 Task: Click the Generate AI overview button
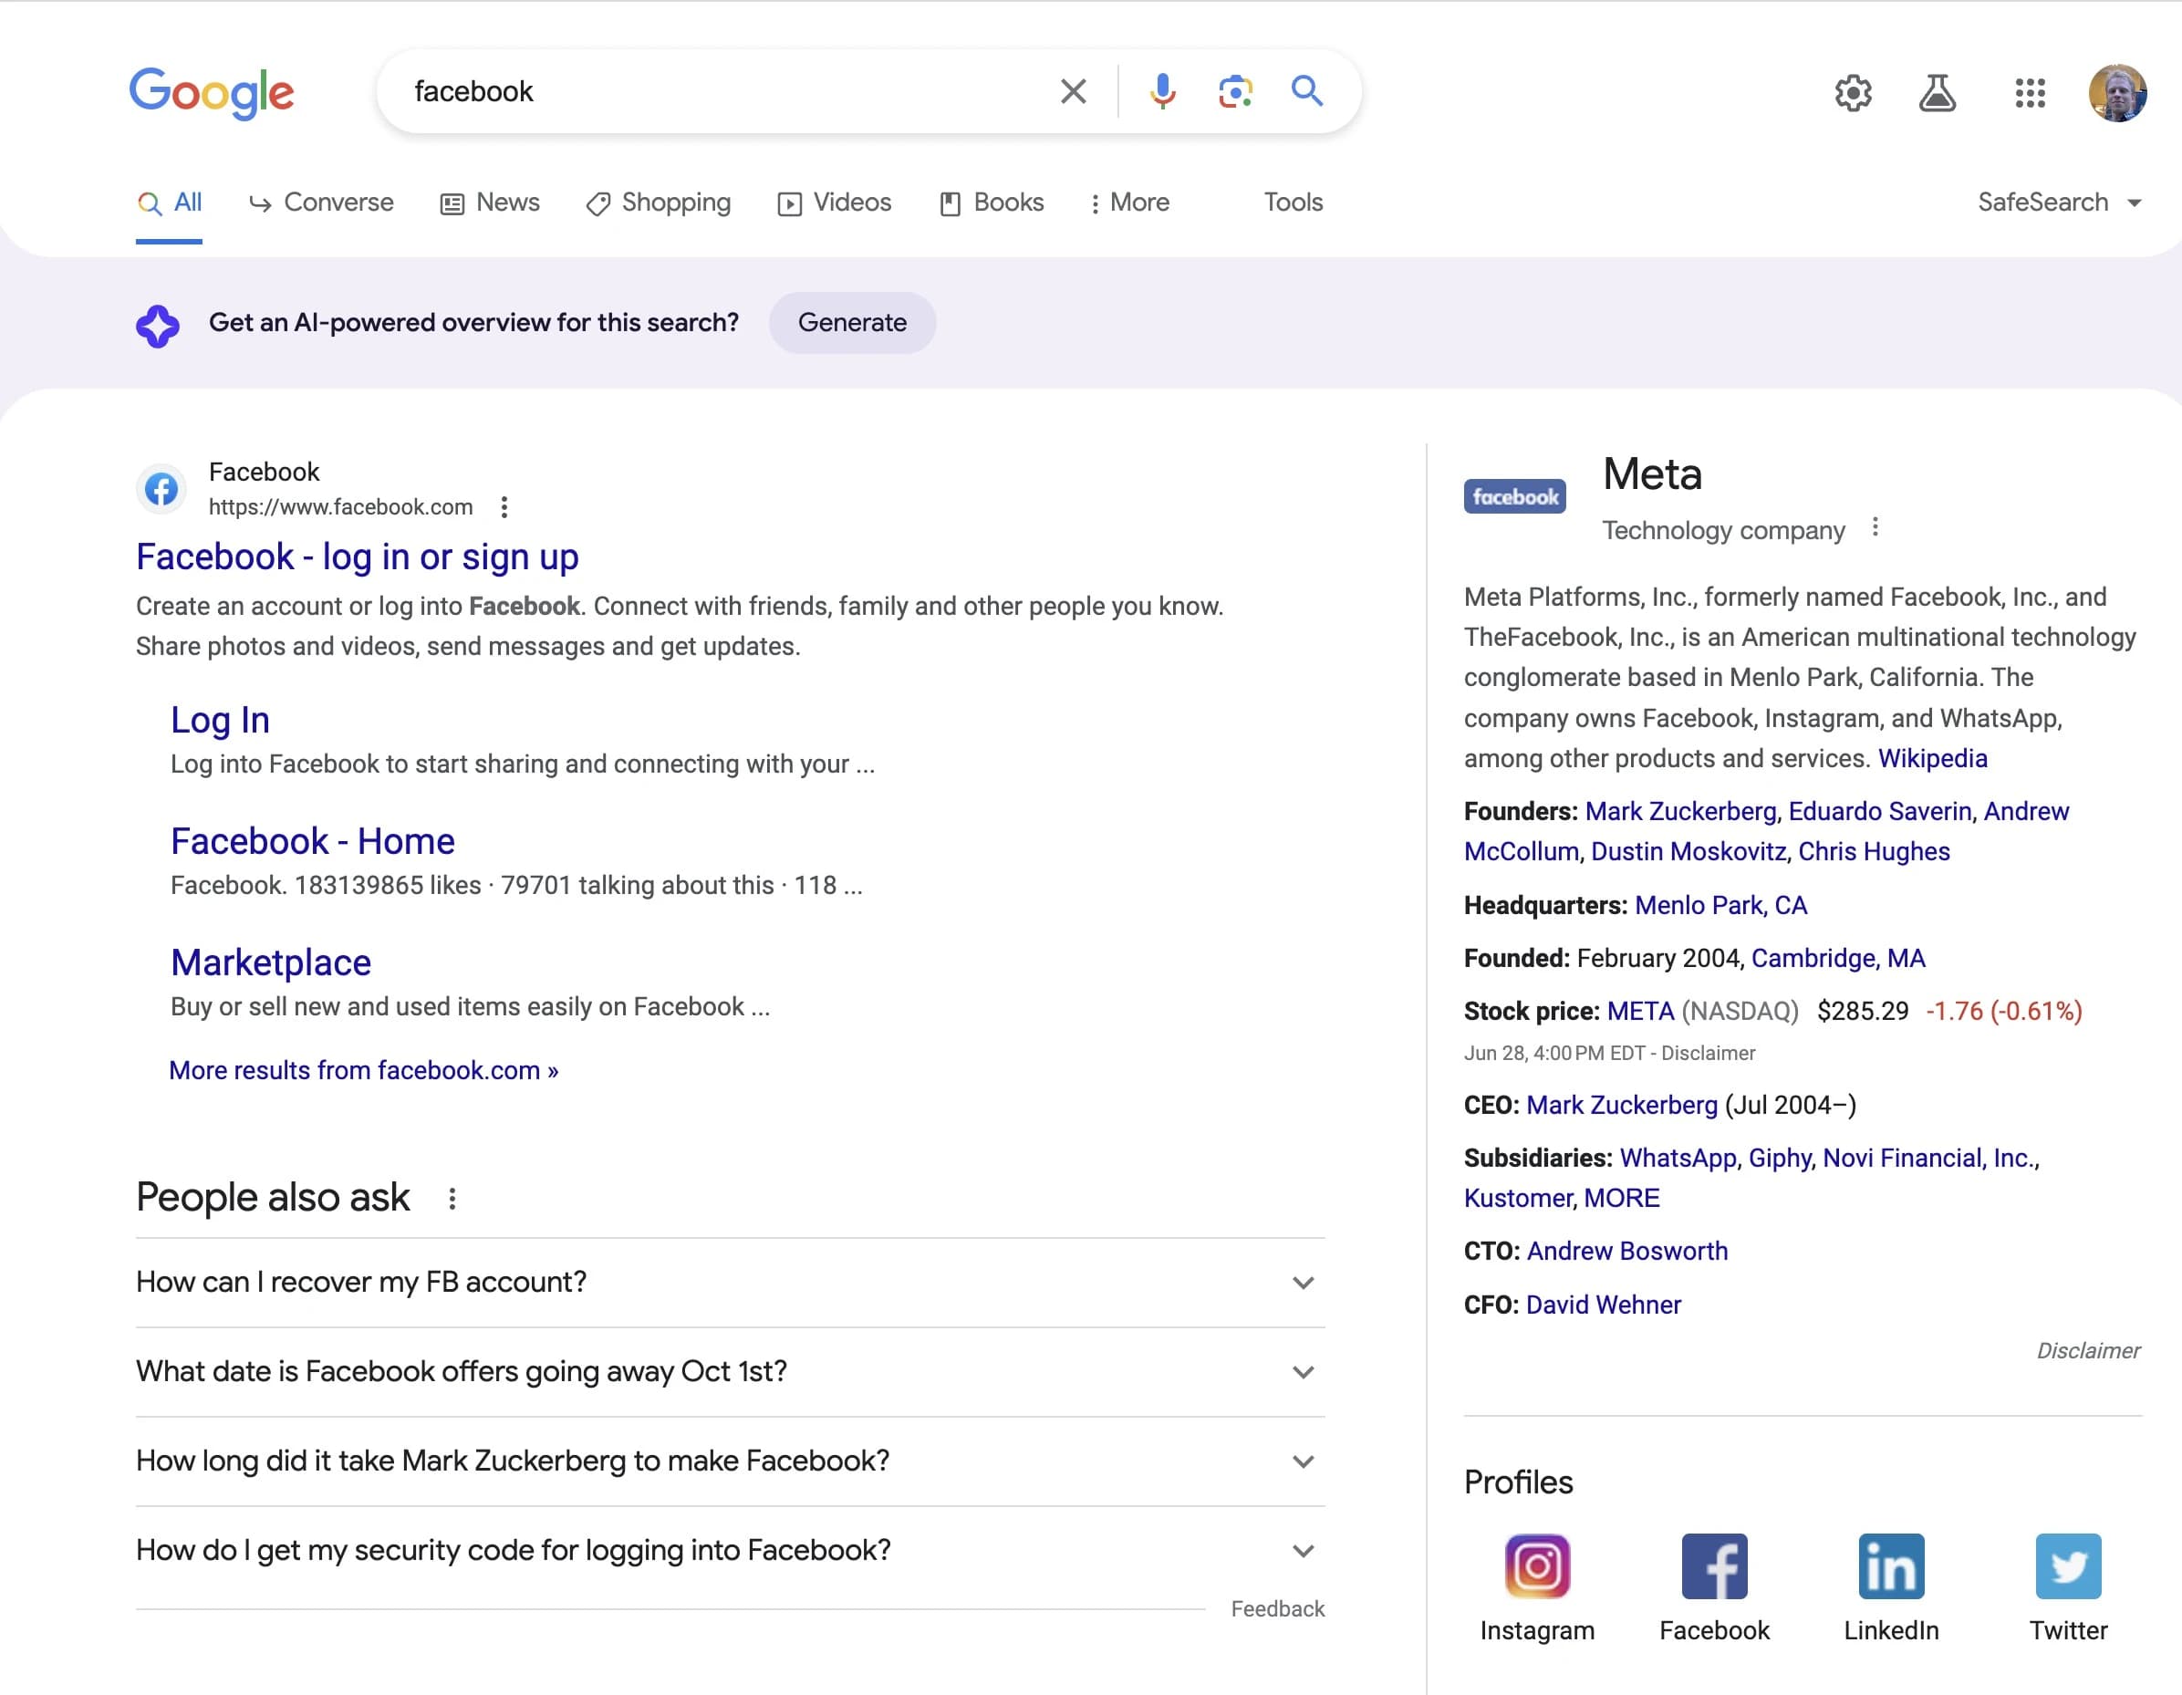point(851,323)
